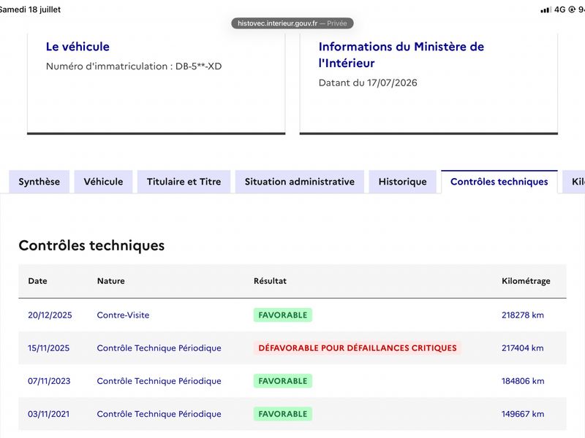Tap the Samedi 18 juillet date
Viewport: 585px width, 438px height.
(x=30, y=9)
